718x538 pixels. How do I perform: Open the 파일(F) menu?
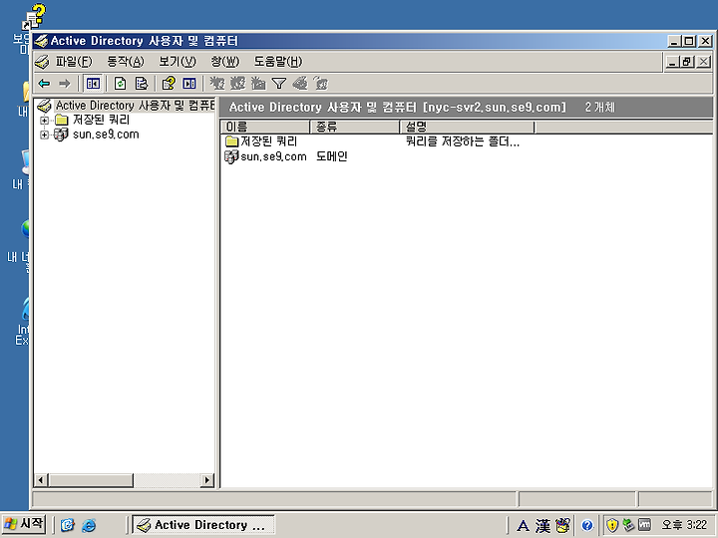[x=74, y=62]
